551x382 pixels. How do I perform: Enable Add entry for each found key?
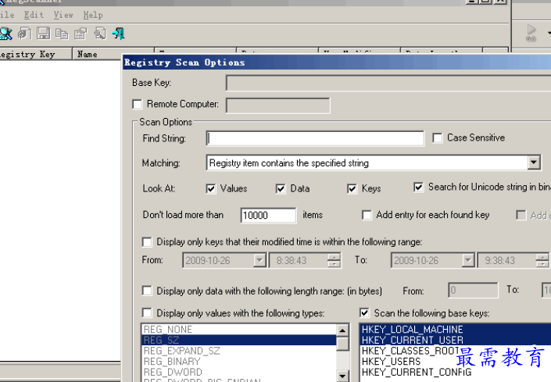(x=367, y=215)
